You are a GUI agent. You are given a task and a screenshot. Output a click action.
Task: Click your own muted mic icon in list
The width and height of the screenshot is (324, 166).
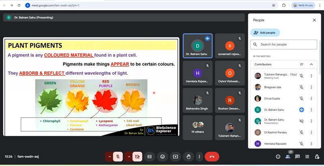pos(301,76)
